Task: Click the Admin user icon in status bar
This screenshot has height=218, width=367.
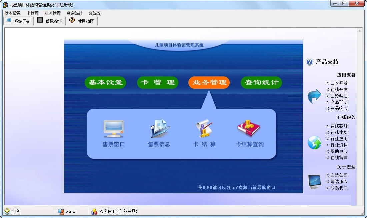Action: [61, 211]
